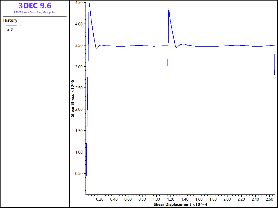This screenshot has width=278, height=208.
Task: Click the blue line swatch in legend
Action: click(x=11, y=25)
